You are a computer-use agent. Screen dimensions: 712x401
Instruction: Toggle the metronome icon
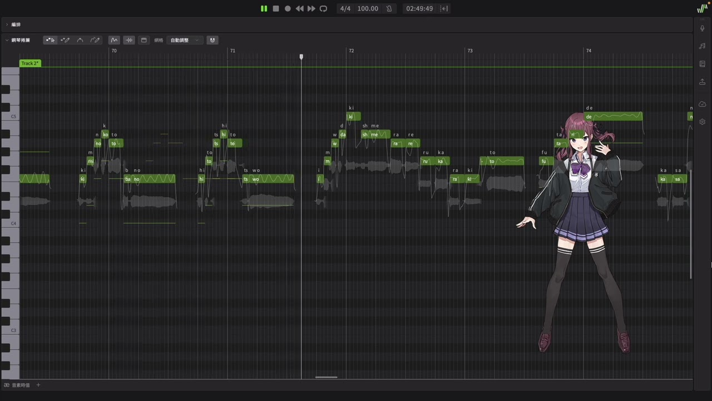coord(389,8)
